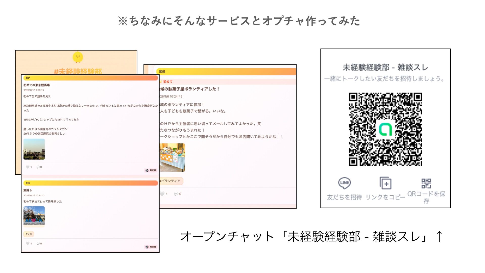This screenshot has width=485, height=273.
Task: Like the bear-searching post heart icon
Action: click(x=28, y=243)
